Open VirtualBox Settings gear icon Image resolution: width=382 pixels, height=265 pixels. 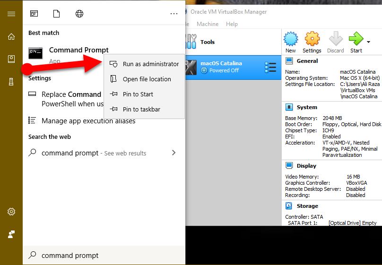tap(312, 41)
